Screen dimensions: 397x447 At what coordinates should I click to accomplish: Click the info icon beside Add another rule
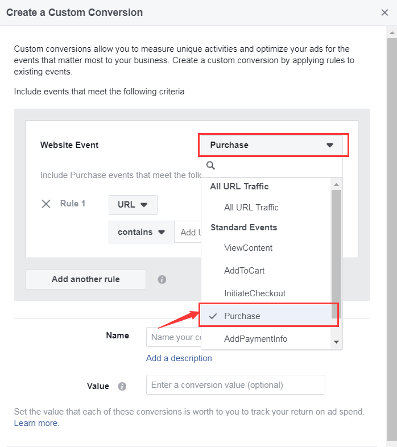[x=162, y=280]
